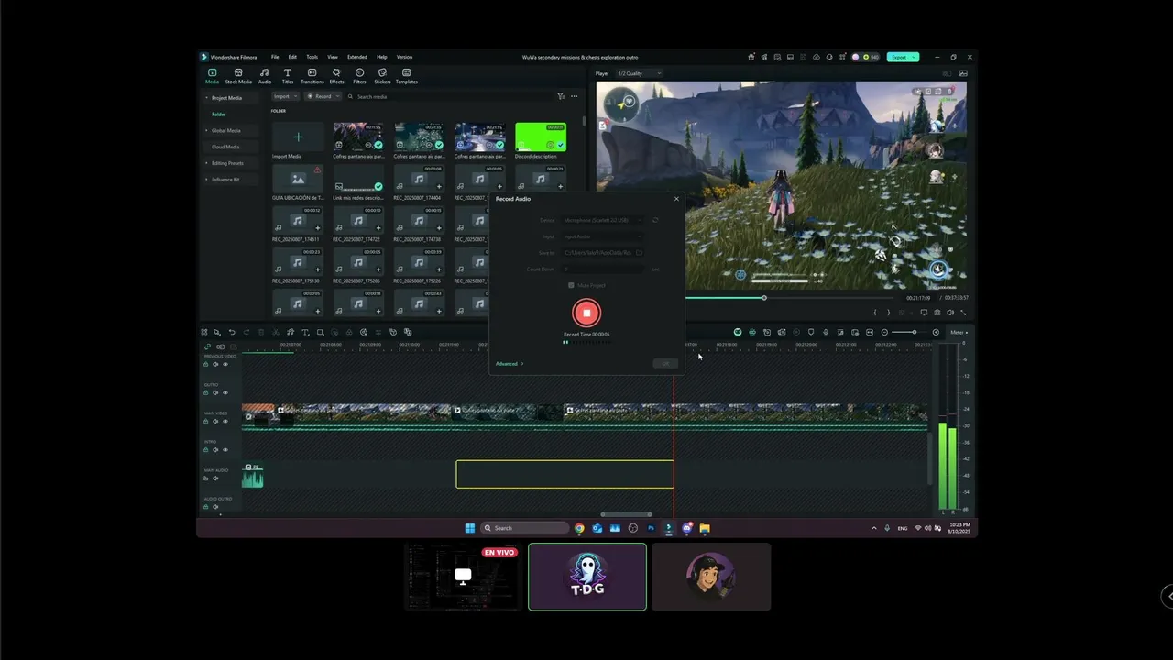Click the Count Down input field
Screen dimensions: 1173x660
pos(602,269)
